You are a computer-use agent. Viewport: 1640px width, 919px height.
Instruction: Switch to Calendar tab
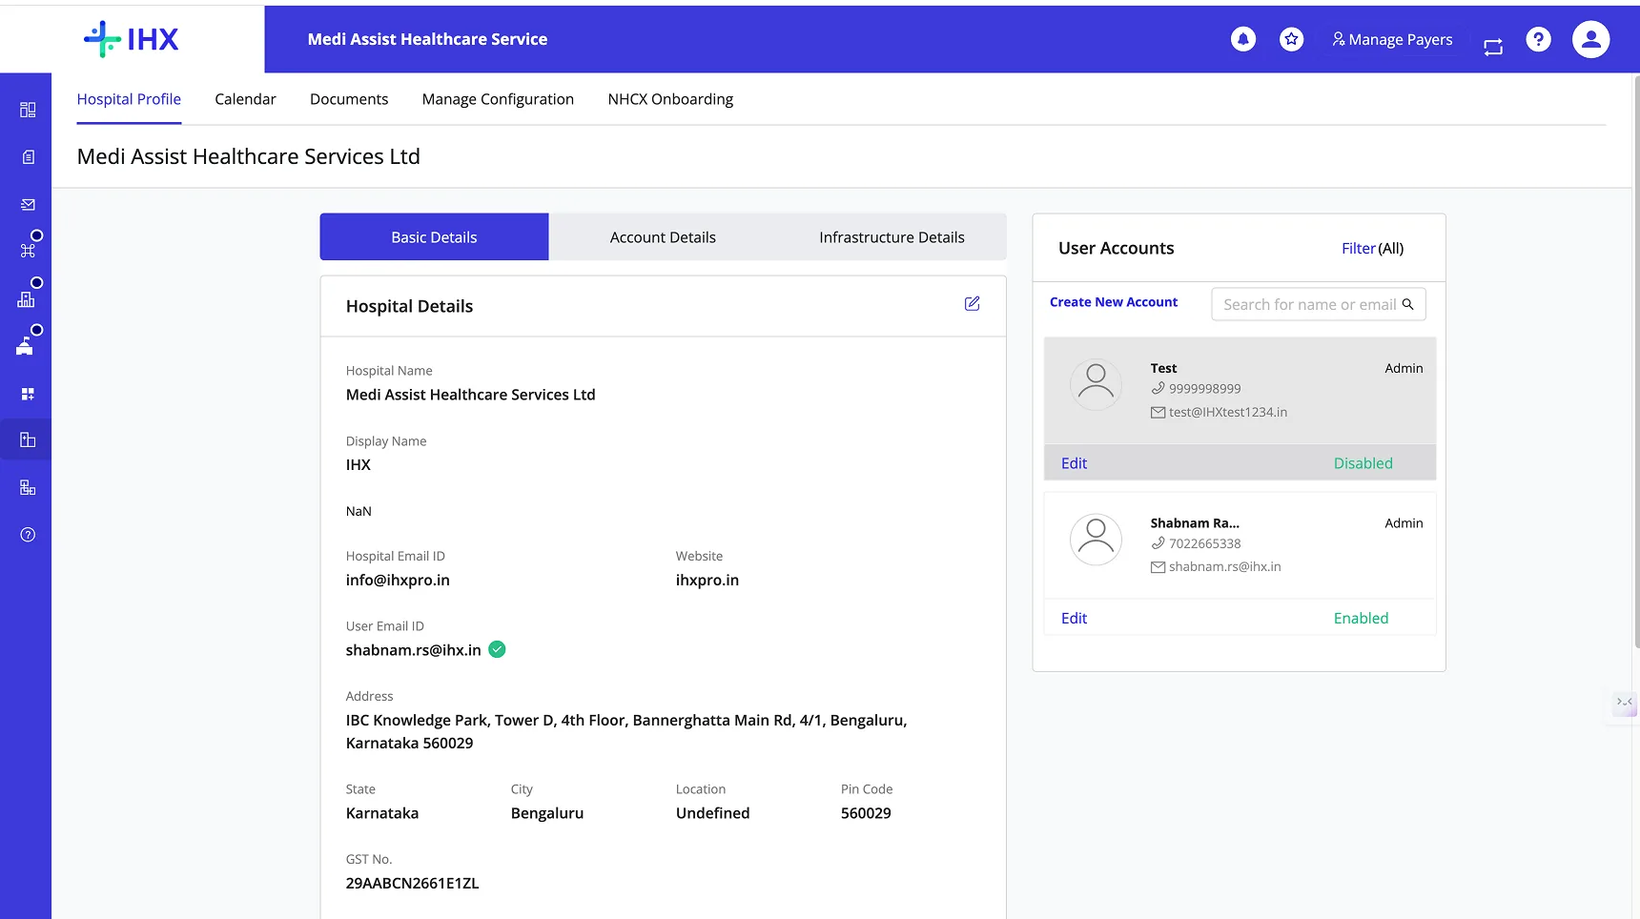[x=245, y=99]
